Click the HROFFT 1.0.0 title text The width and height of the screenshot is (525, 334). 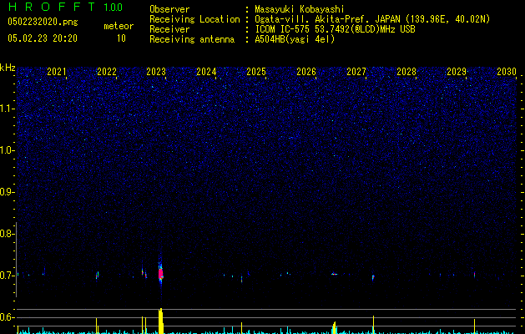click(x=65, y=7)
